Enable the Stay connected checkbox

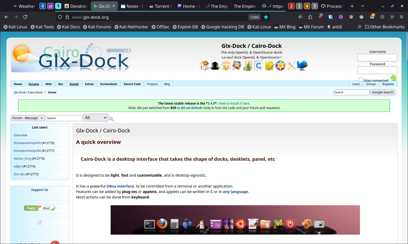[360, 80]
